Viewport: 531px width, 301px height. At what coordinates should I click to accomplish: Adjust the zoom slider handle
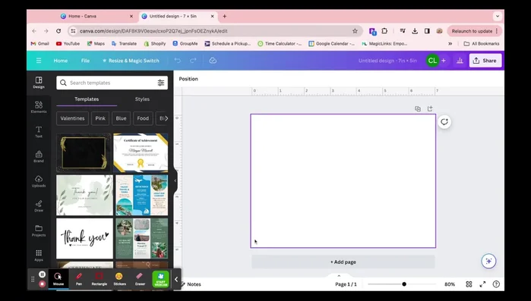click(x=404, y=284)
